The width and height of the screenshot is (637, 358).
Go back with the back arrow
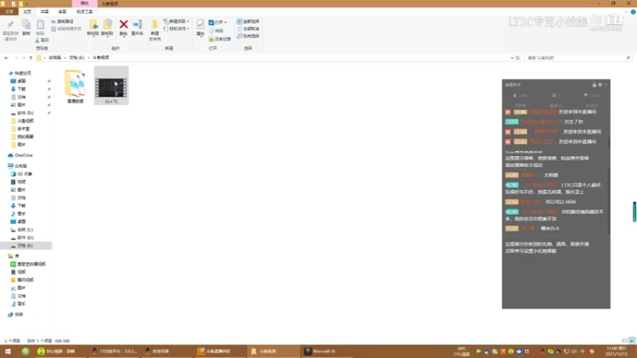(x=6, y=58)
